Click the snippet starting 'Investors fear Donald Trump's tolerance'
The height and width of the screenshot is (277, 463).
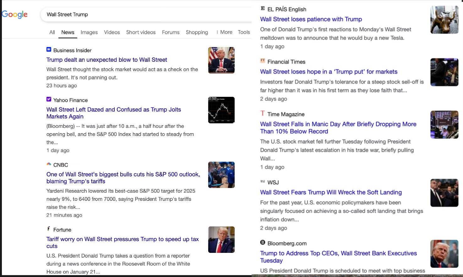coord(342,86)
